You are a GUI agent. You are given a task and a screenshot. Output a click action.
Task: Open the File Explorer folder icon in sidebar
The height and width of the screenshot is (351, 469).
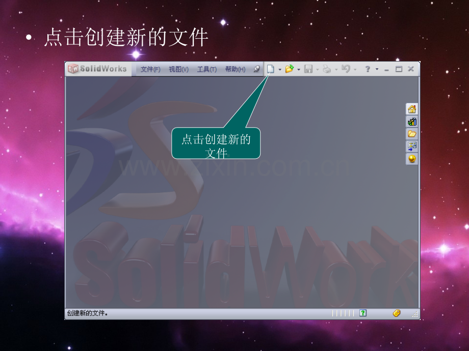412,134
